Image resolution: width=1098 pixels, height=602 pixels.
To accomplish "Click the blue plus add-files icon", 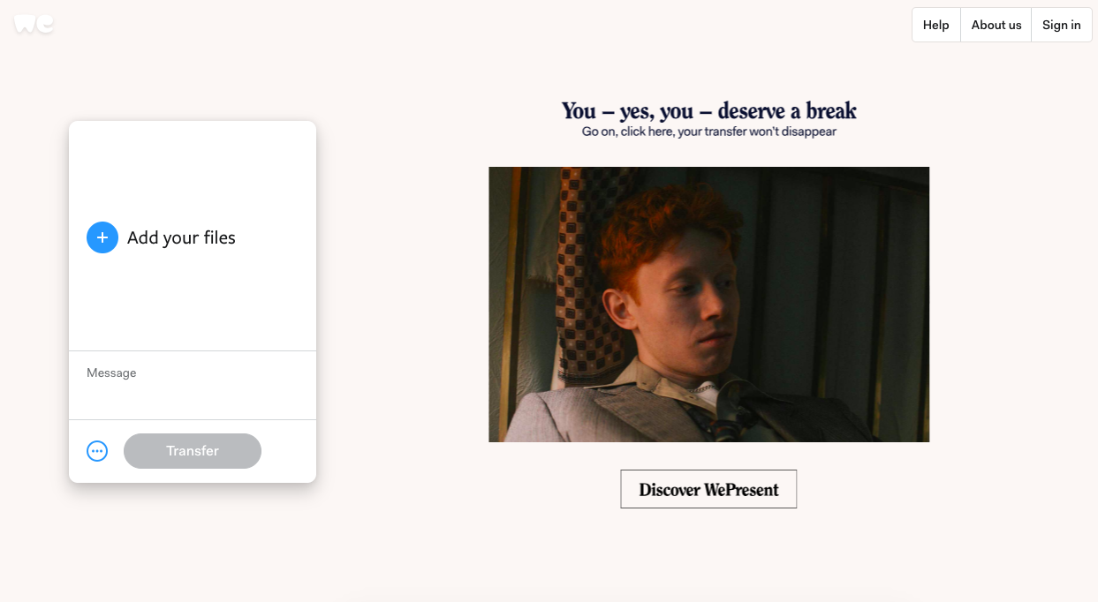I will click(x=102, y=237).
